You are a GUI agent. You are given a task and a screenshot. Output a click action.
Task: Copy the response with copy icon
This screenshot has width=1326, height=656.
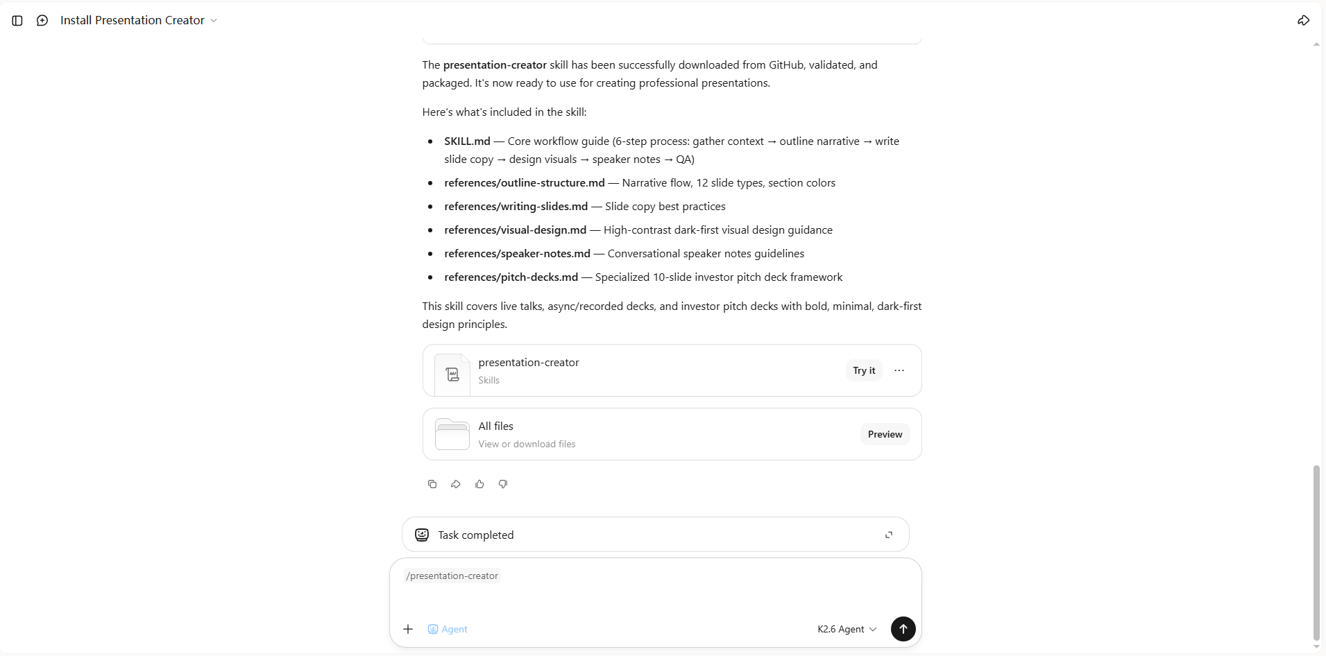tap(432, 484)
